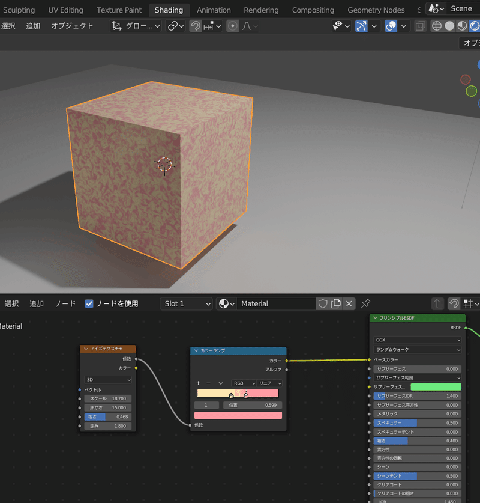480x503 pixels.
Task: Click the green subsurface color swatch
Action: 436,387
